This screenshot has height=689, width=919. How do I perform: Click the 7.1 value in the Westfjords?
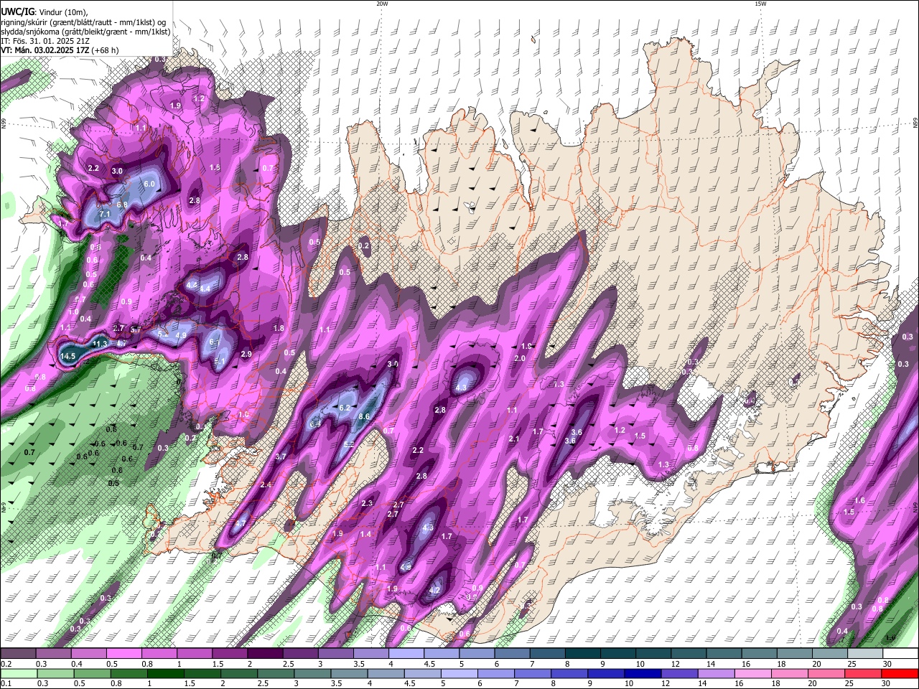tap(105, 215)
